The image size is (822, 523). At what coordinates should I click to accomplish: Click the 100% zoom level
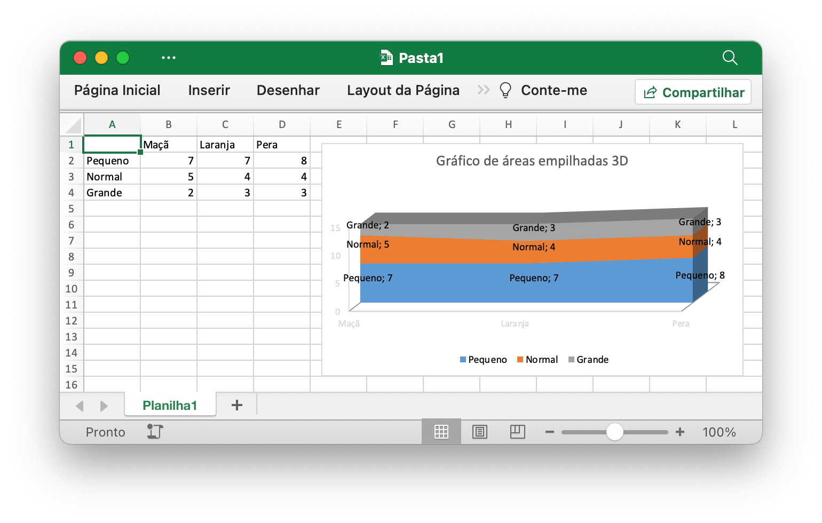pyautogui.click(x=719, y=432)
